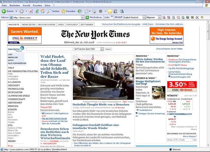
Task: Click the Stop loading red X icon
Action: pos(31,11)
